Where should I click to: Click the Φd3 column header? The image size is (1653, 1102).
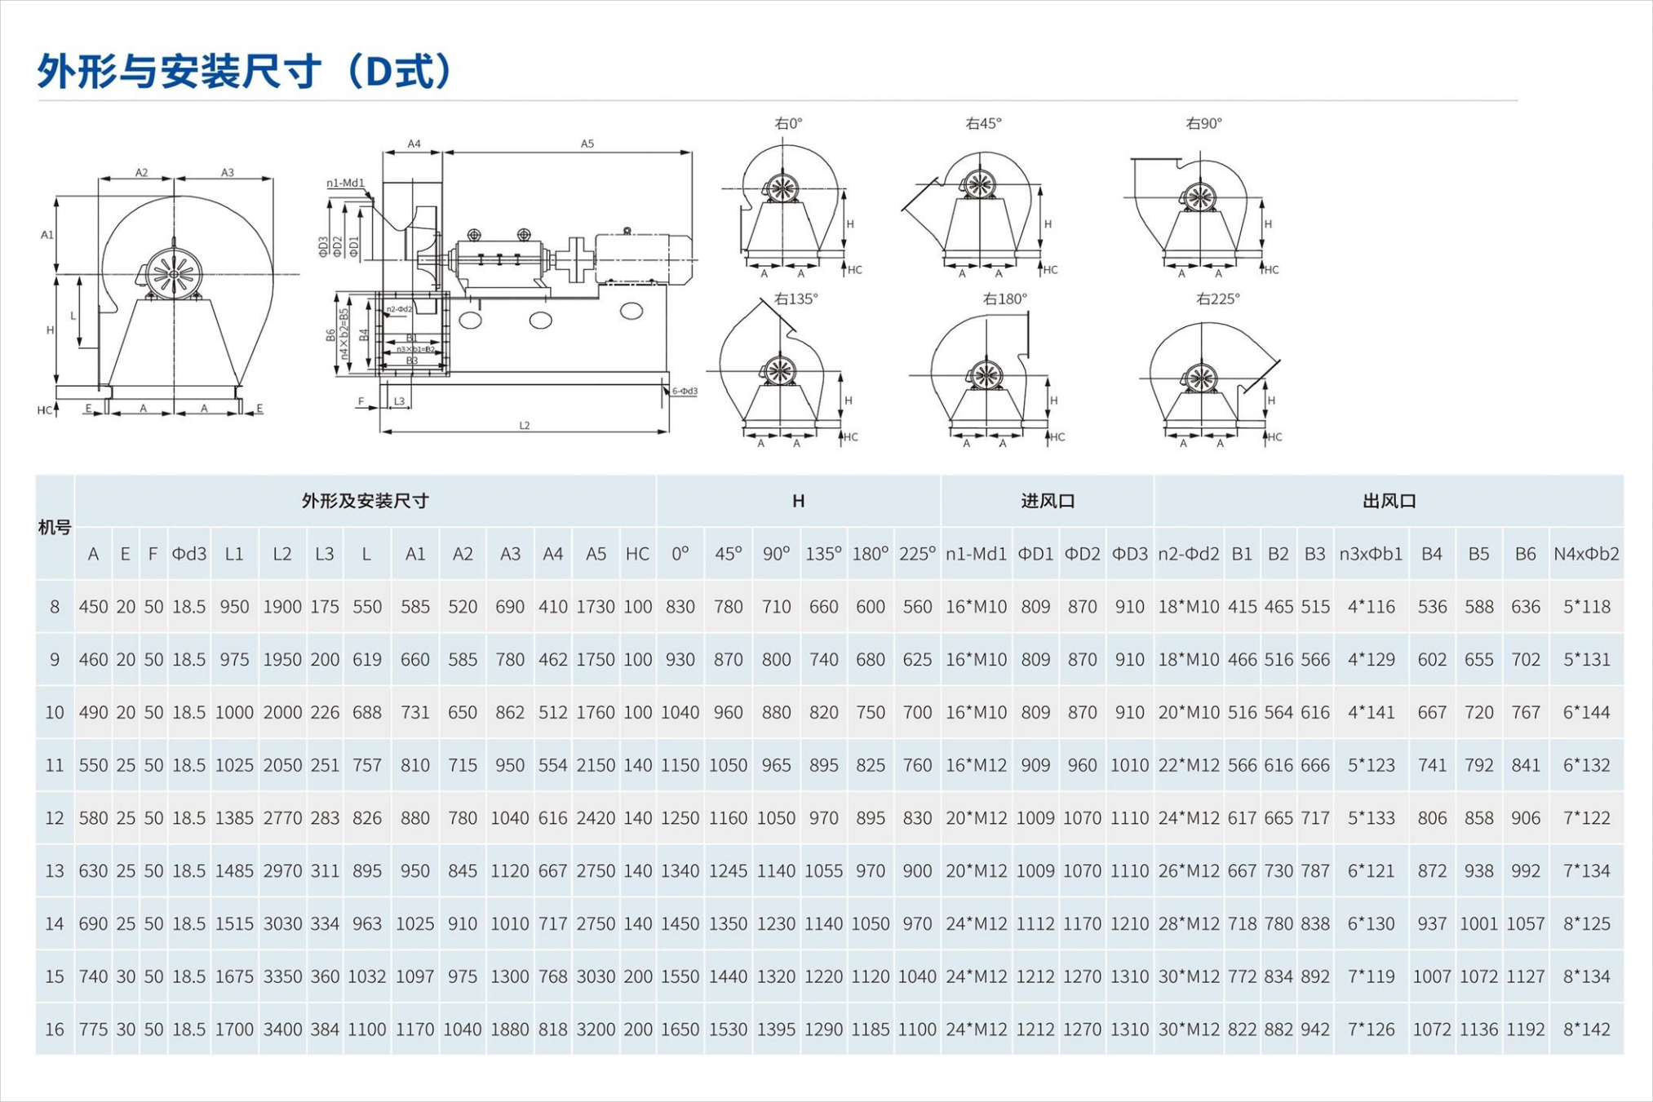coord(188,554)
